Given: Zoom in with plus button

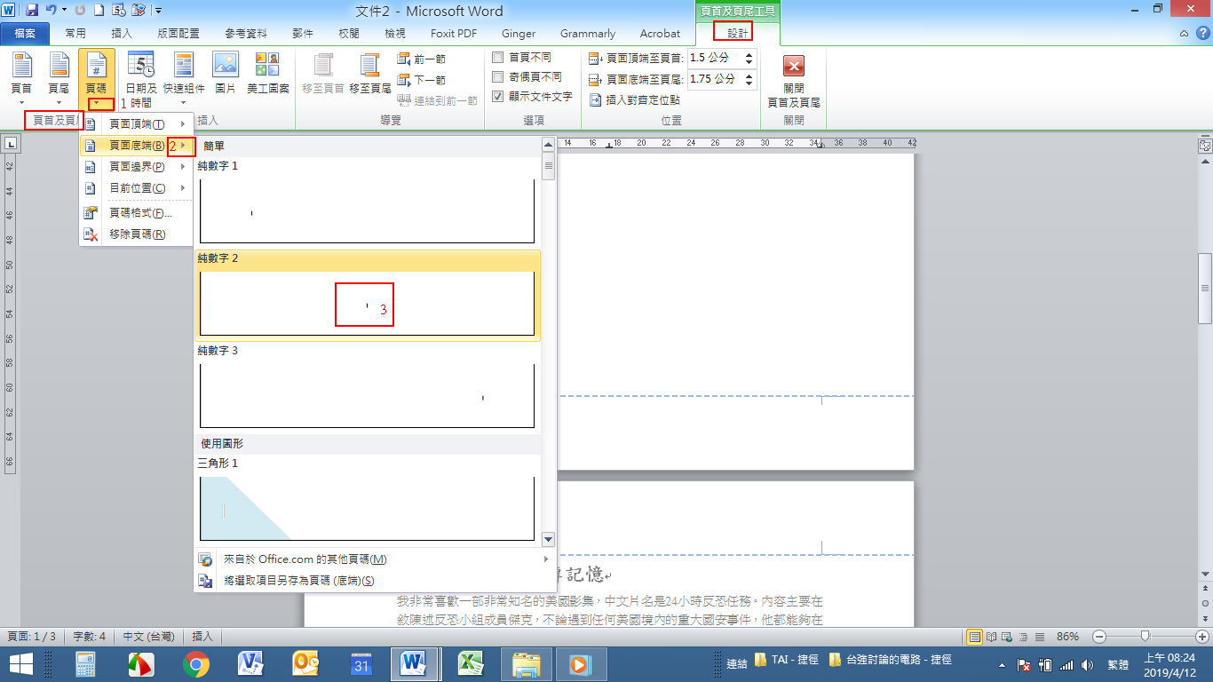Looking at the screenshot, I should click(x=1202, y=637).
